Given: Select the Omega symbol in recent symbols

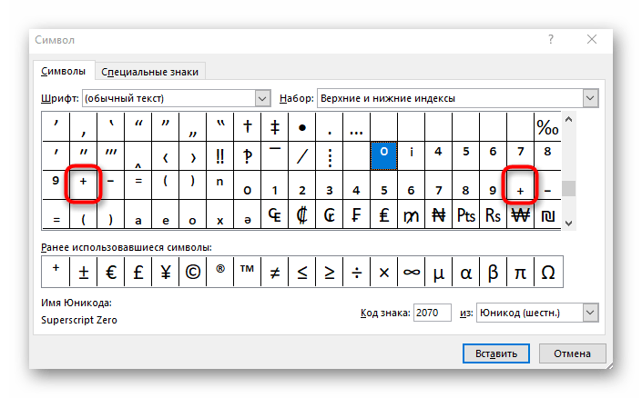Looking at the screenshot, I should [x=548, y=271].
